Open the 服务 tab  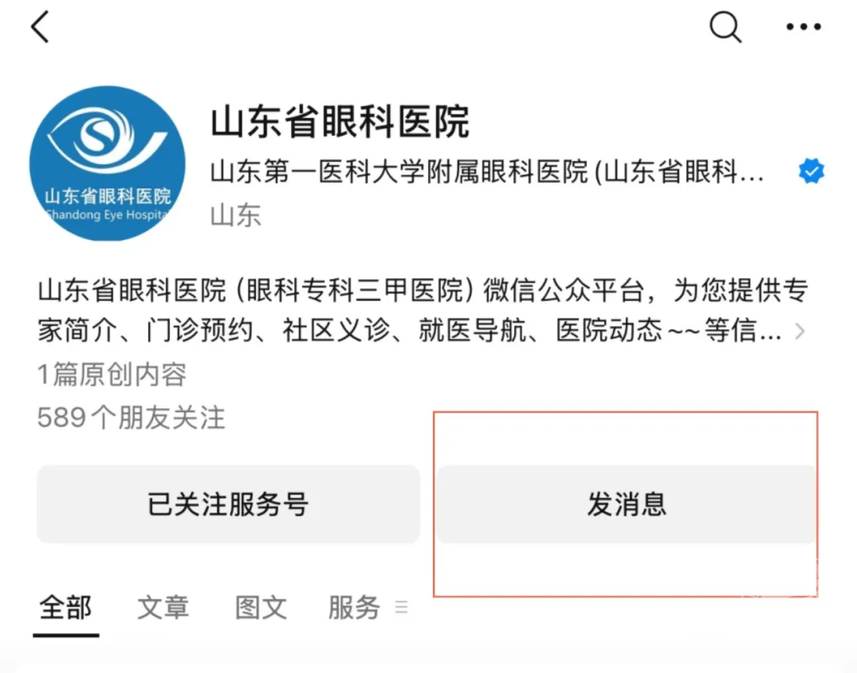[x=354, y=608]
